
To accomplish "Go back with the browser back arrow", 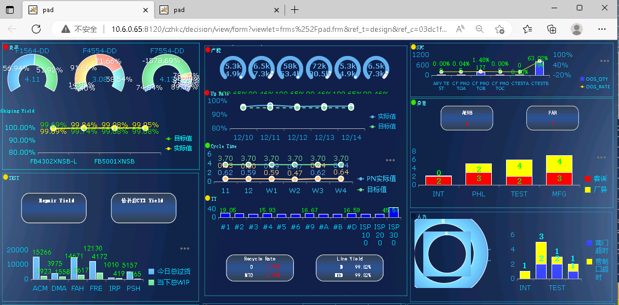I will pos(12,29).
